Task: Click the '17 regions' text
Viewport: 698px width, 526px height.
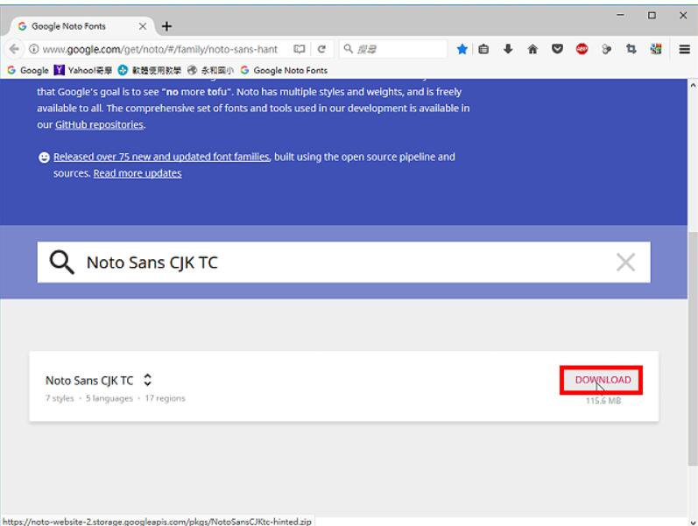Action: pyautogui.click(x=165, y=398)
